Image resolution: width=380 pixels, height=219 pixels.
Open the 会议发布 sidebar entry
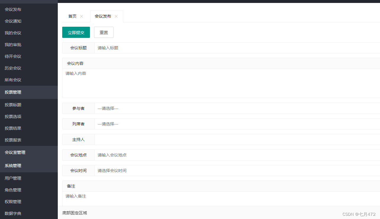click(x=12, y=9)
